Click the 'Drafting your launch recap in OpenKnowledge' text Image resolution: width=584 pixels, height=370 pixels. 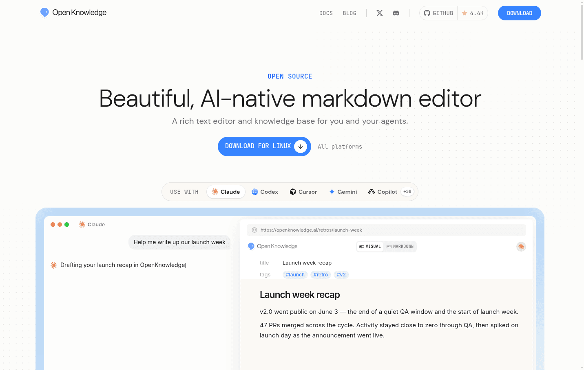(x=123, y=265)
